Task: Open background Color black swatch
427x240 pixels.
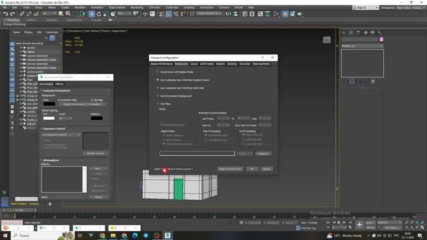Action: tap(49, 104)
